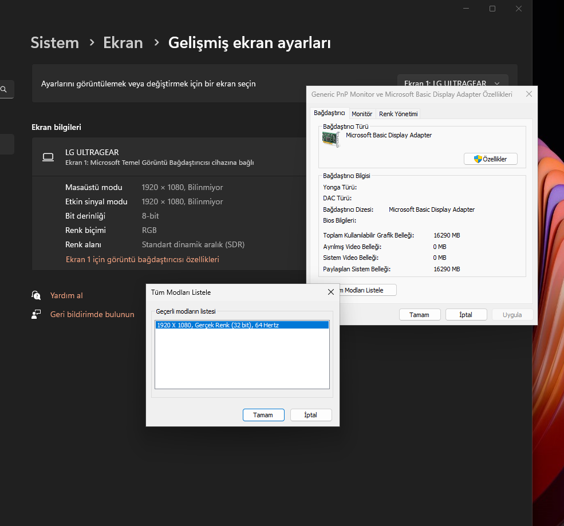Click the search magnifier icon in Settings sidebar
The width and height of the screenshot is (564, 526).
(x=3, y=89)
